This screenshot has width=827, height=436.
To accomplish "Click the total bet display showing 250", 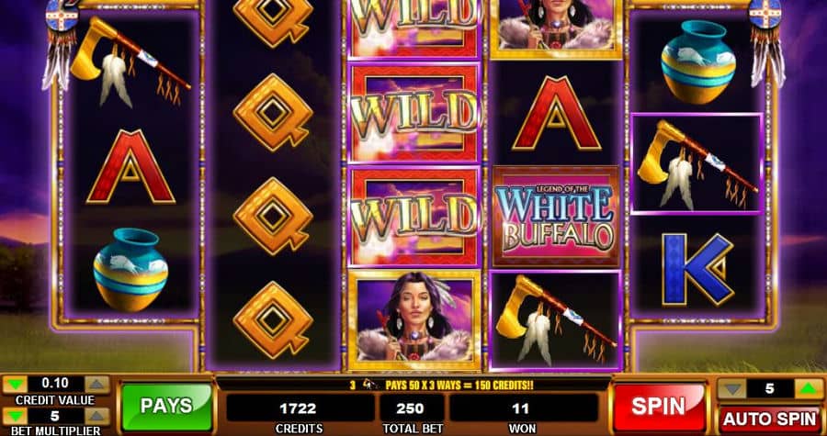I will pyautogui.click(x=412, y=408).
